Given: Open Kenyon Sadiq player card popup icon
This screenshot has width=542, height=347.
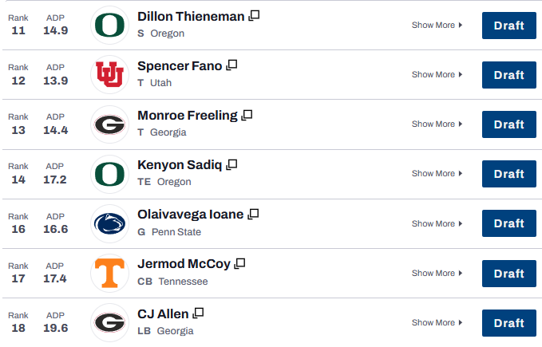Looking at the screenshot, I should pyautogui.click(x=231, y=164).
